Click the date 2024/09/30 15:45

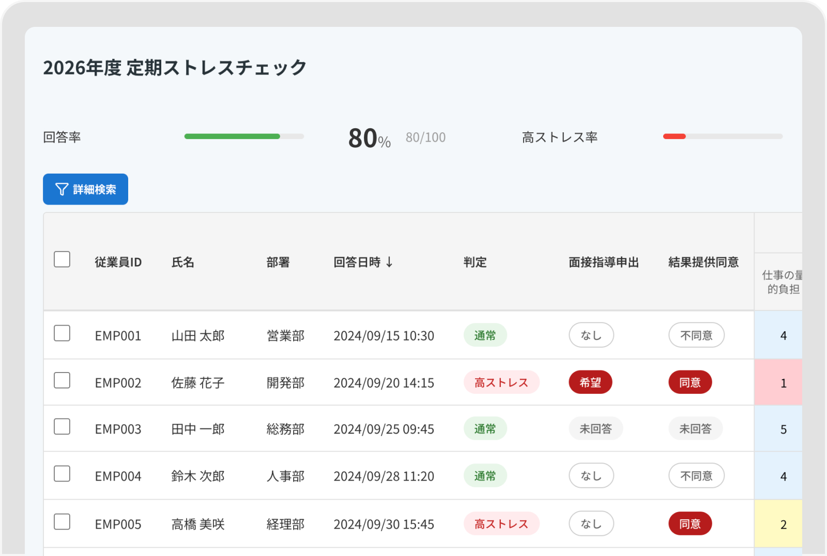384,524
